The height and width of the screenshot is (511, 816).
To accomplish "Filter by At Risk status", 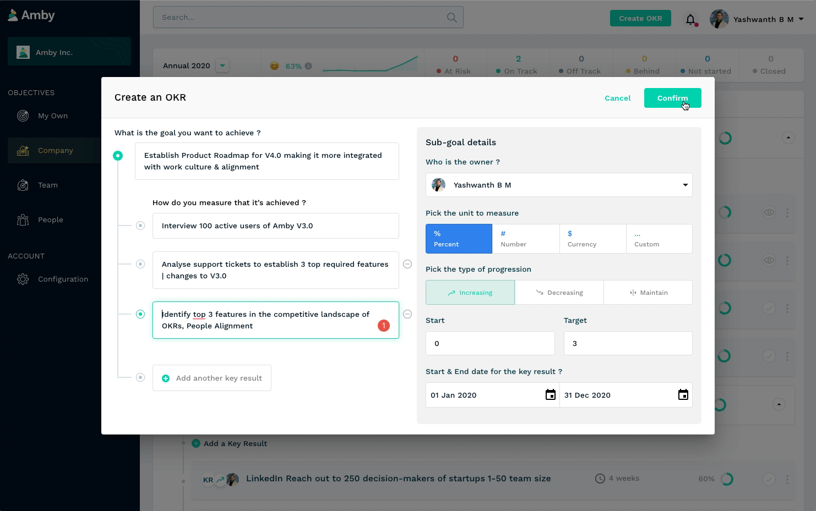I will [455, 64].
